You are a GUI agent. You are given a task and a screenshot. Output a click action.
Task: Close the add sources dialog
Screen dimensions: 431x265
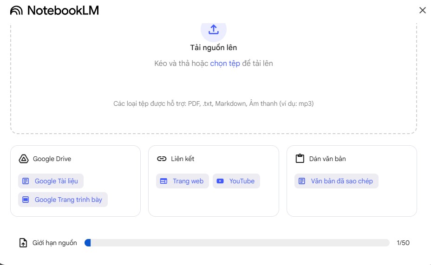click(x=422, y=10)
